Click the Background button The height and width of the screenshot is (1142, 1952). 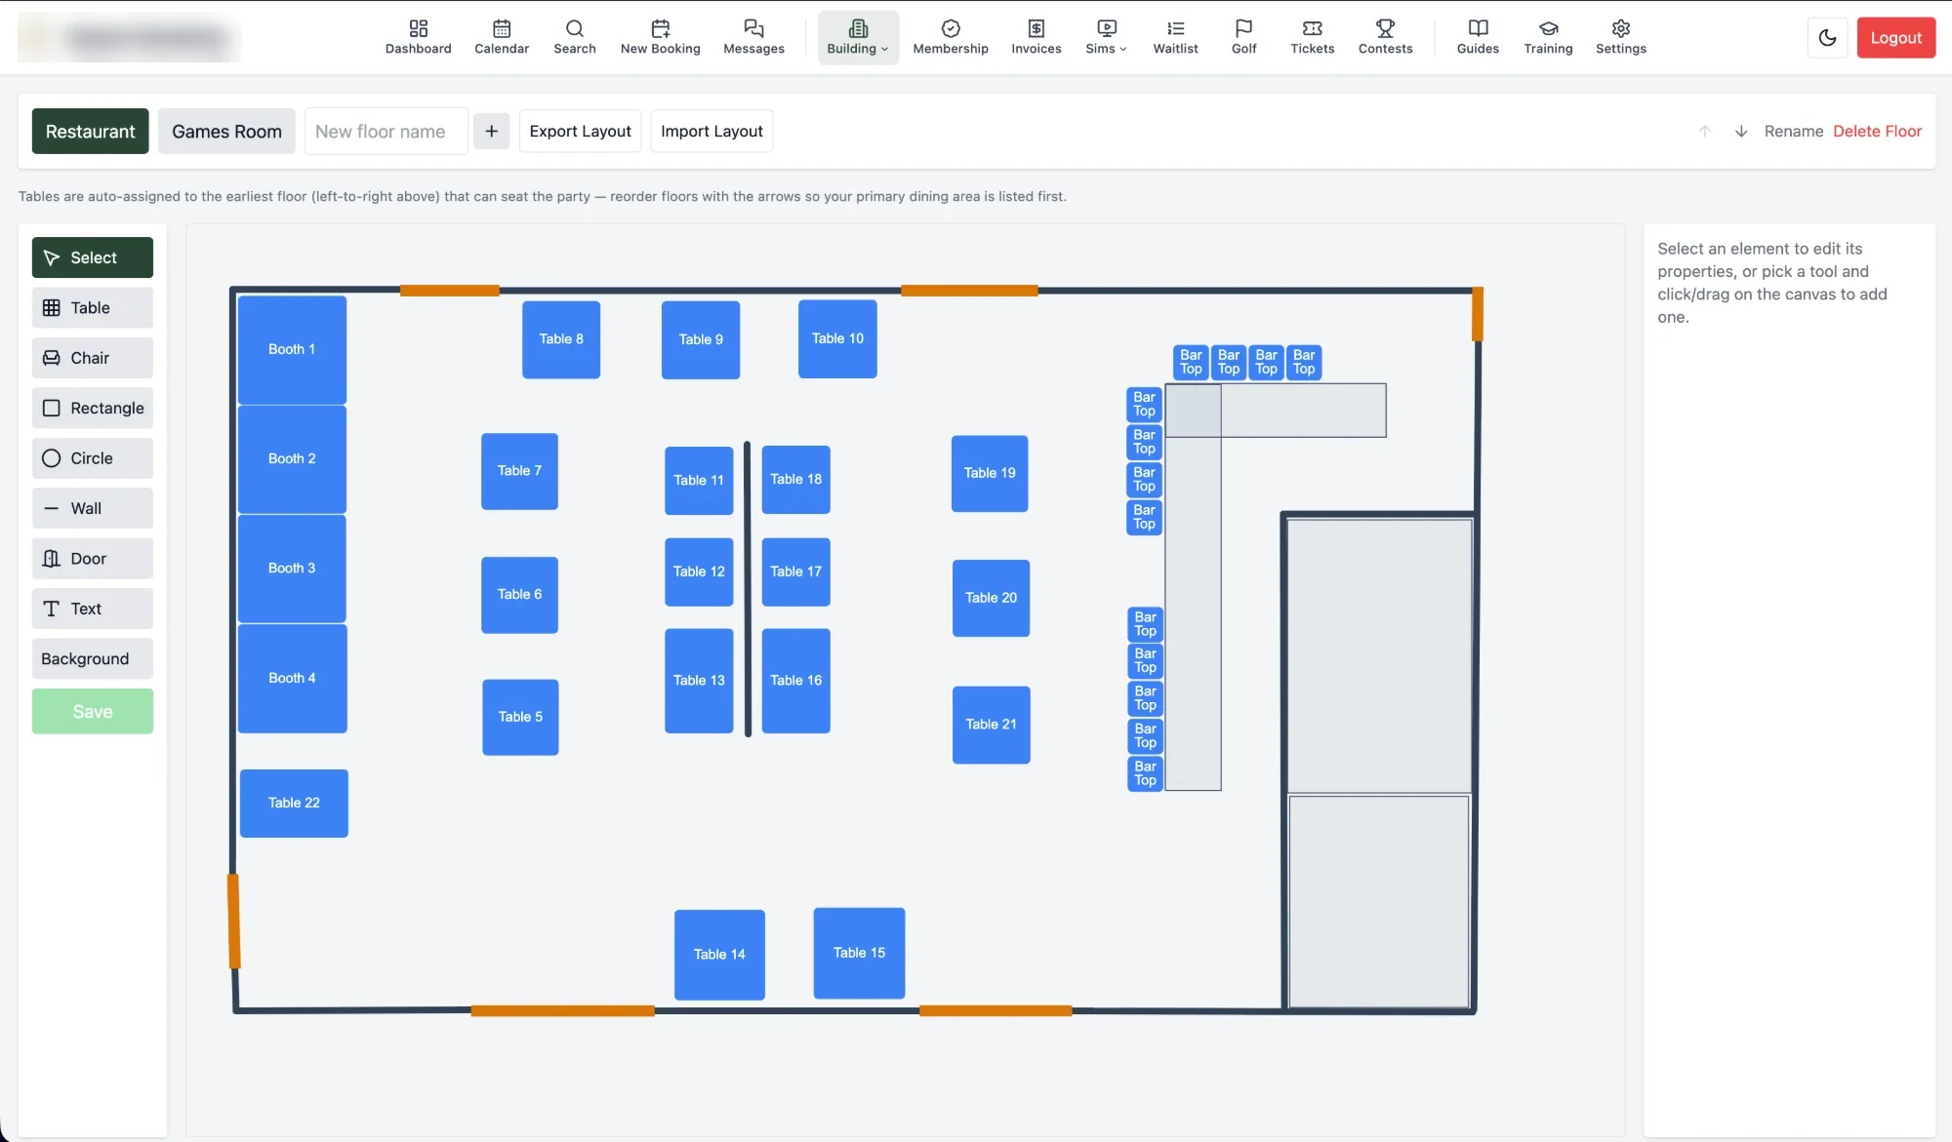point(93,658)
